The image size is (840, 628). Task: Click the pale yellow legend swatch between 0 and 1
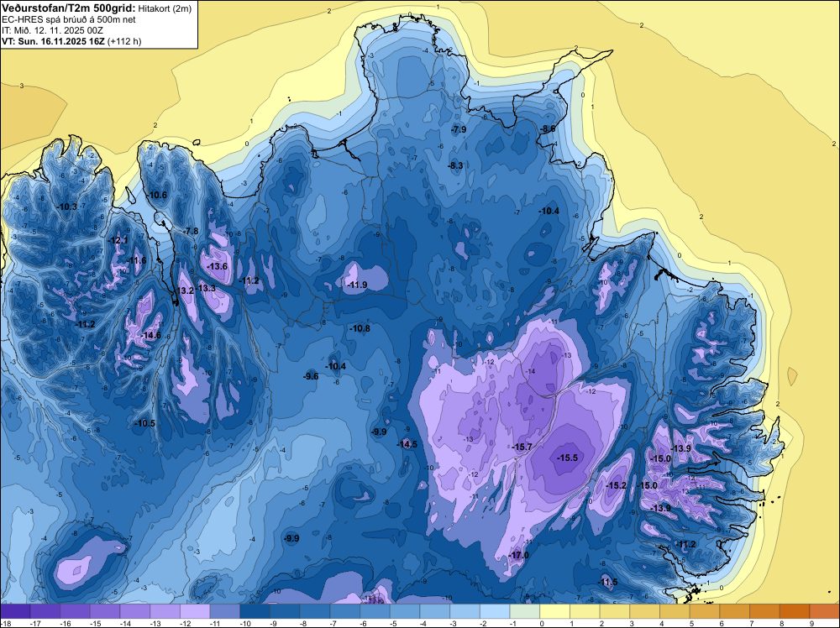click(x=554, y=611)
